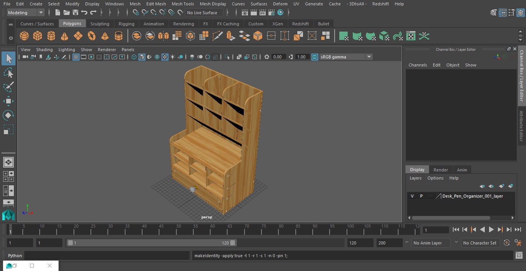Switch to the Render layer tab

(441, 170)
